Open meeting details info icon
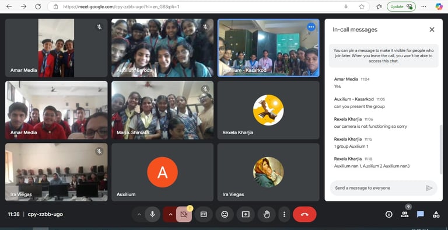 (388, 214)
